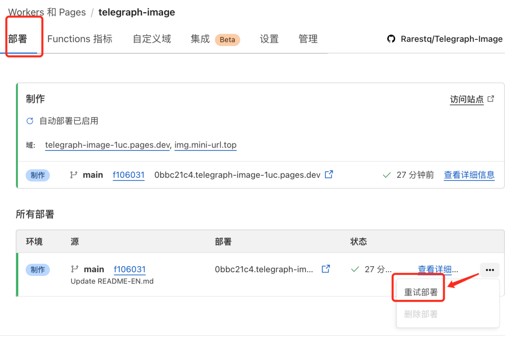Screen dimensions: 505x340
Task: Click 查看详细信息 link
Action: point(469,175)
